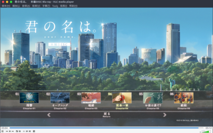The image size is (213, 133).
Task: Click 戻る Return in disc menu
Action: pyautogui.click(x=107, y=115)
